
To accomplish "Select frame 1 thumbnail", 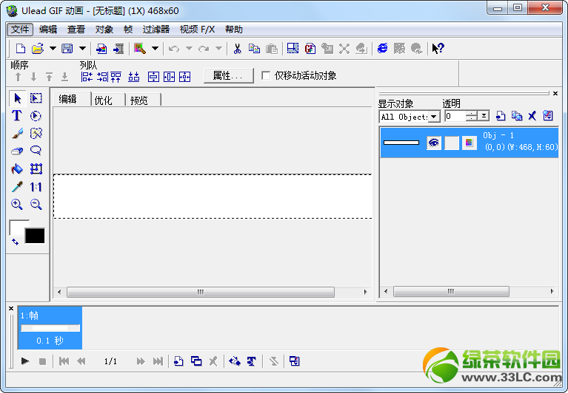I will coord(50,328).
